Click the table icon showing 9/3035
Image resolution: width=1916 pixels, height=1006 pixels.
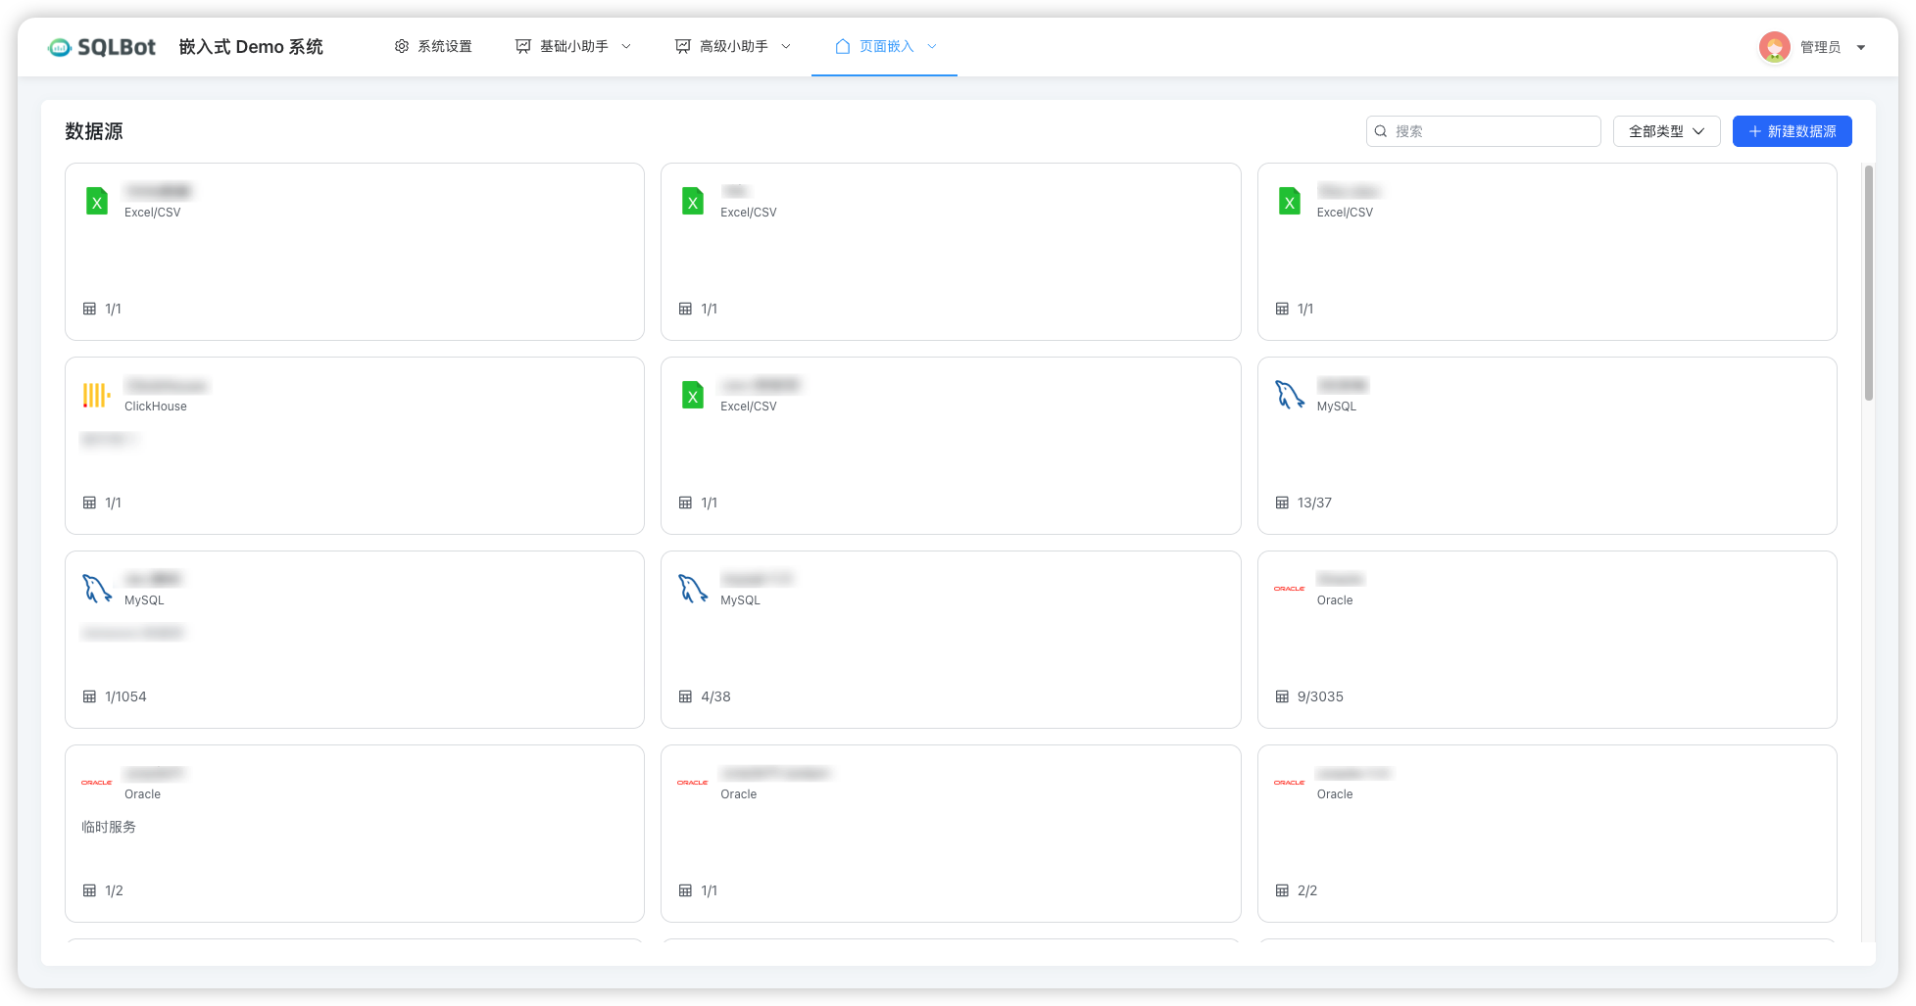(1282, 696)
